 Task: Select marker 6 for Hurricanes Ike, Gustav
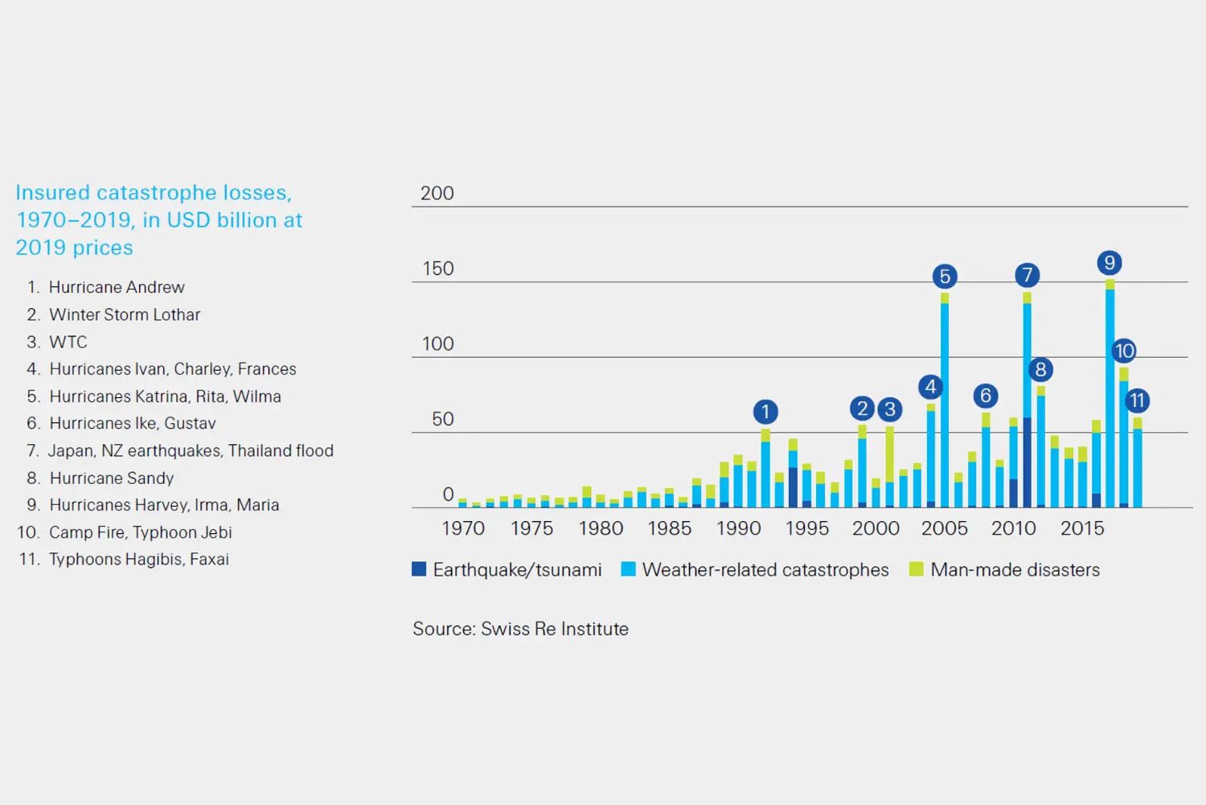coord(986,396)
